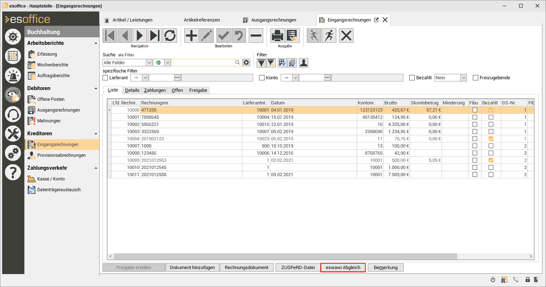Undo changes with curved arrow icon
546x287 pixels.
coord(239,36)
